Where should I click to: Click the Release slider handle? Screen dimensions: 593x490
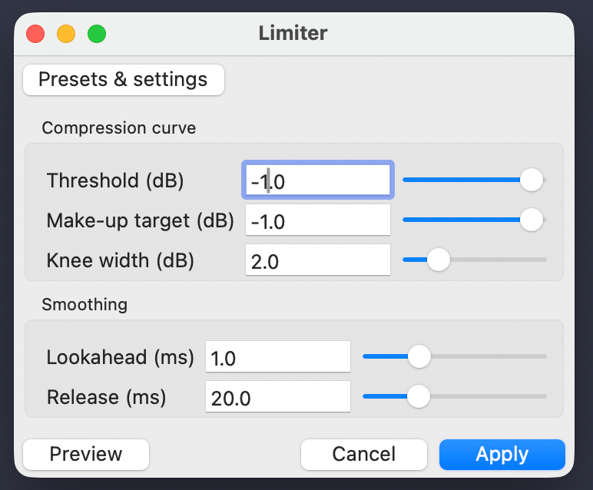point(418,396)
